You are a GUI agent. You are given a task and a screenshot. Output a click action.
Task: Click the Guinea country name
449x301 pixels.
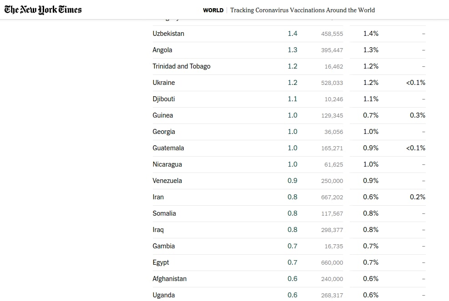(163, 115)
